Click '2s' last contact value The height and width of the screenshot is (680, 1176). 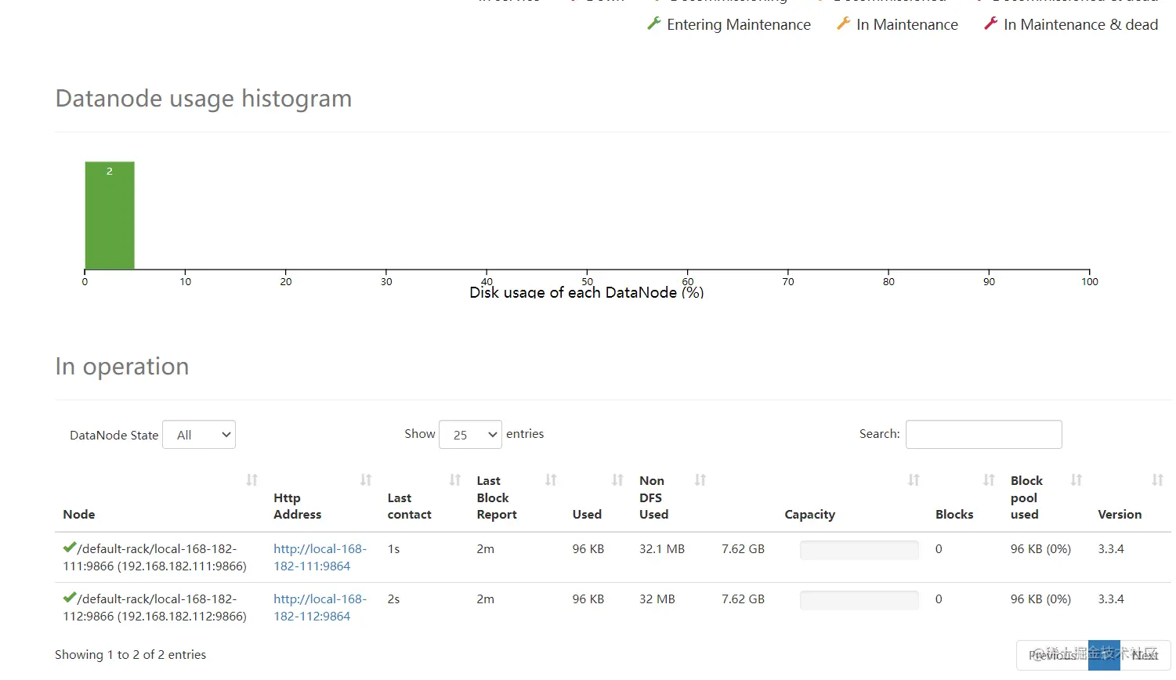tap(393, 599)
